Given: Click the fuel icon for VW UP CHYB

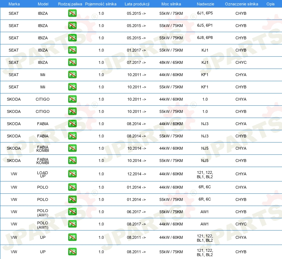Looking at the screenshot, I should [72, 252].
